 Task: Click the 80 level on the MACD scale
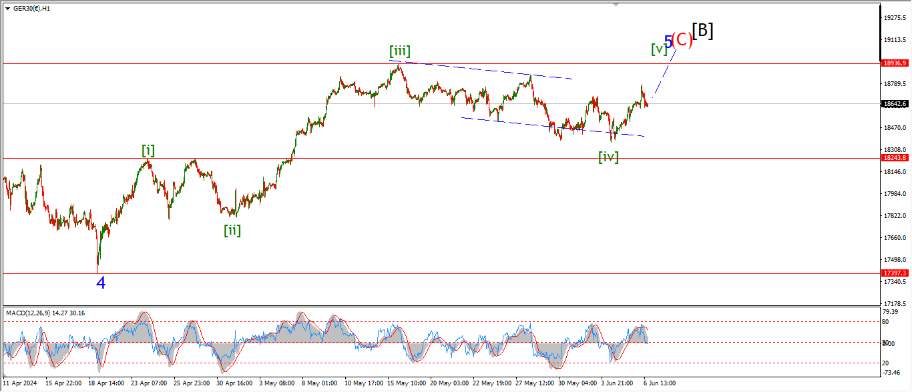pyautogui.click(x=885, y=322)
